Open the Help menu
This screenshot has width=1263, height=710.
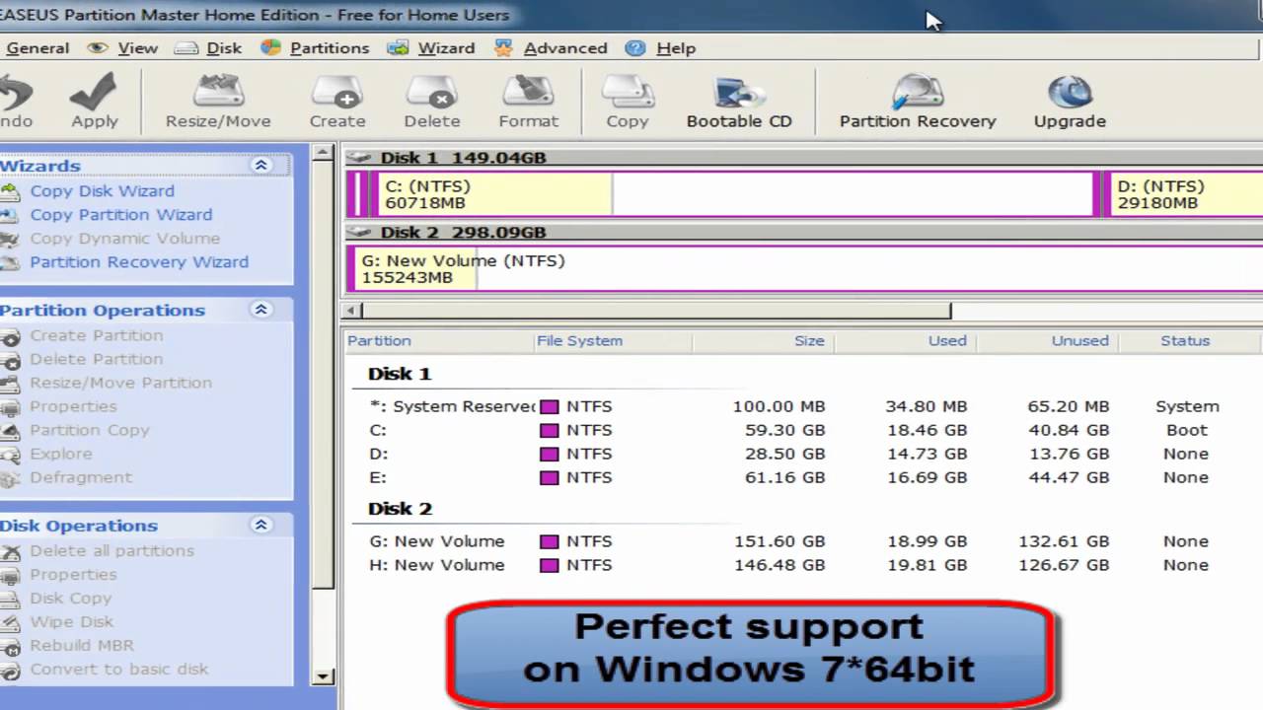click(x=660, y=47)
